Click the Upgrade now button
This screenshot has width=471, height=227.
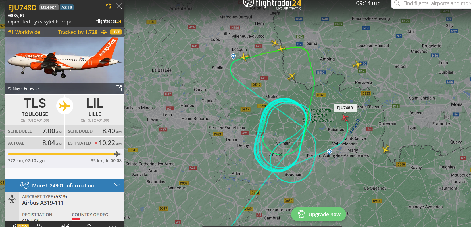click(318, 214)
